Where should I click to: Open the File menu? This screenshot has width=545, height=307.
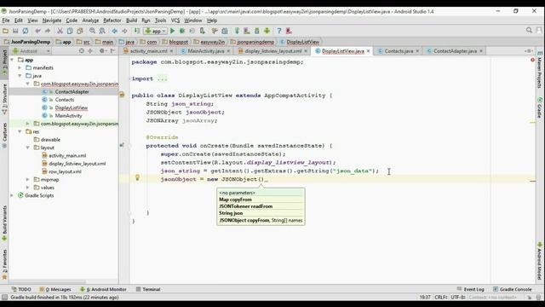pyautogui.click(x=6, y=20)
